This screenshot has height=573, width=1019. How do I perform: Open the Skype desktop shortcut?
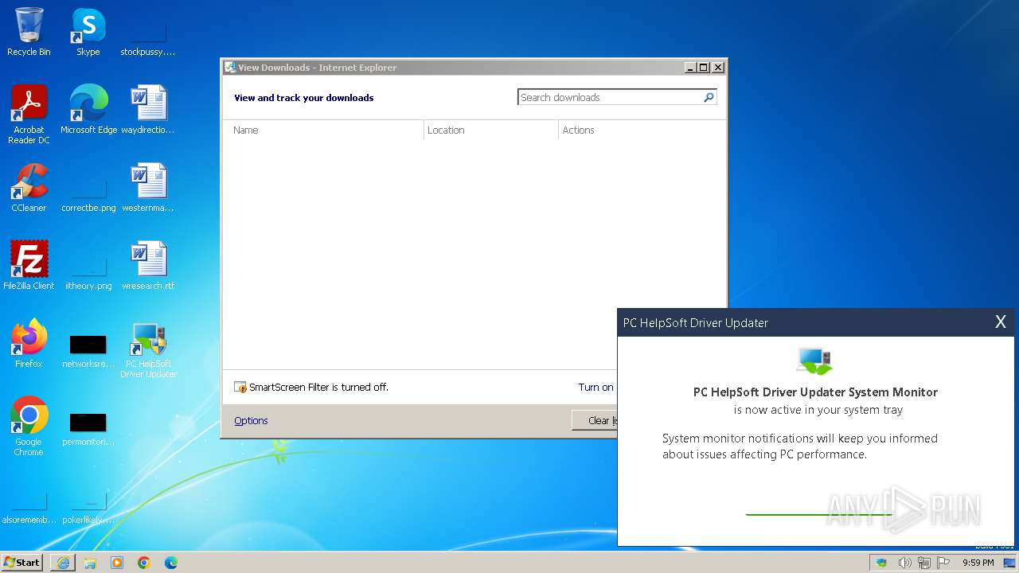coord(88,32)
